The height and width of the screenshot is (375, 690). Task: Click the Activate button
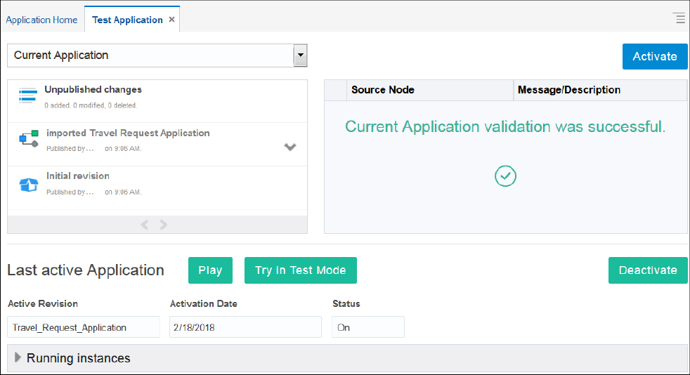pos(654,56)
